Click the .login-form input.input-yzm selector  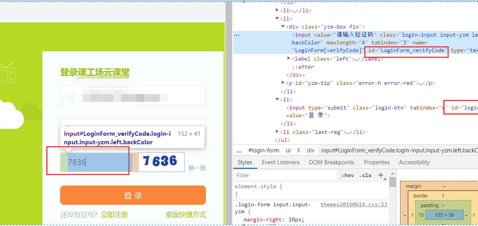tap(273, 208)
